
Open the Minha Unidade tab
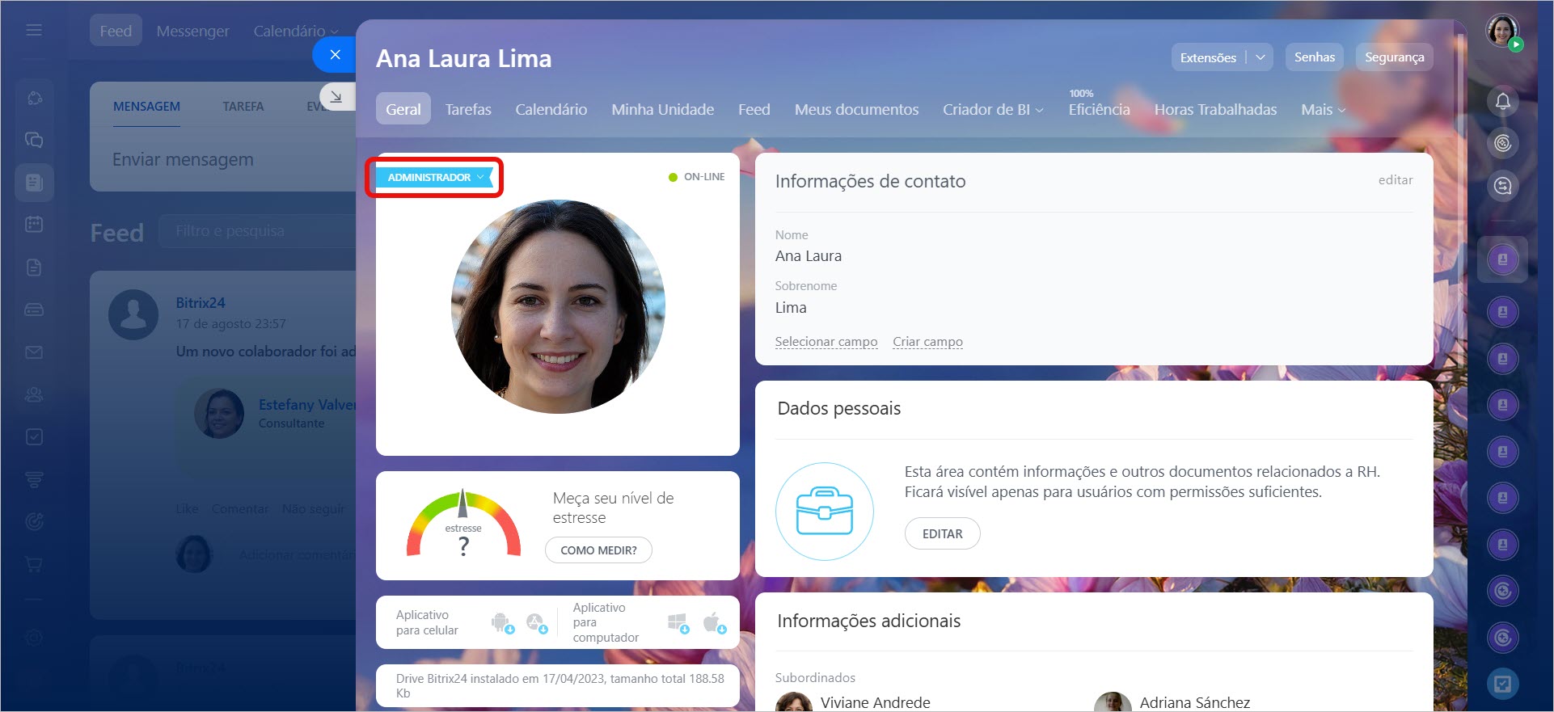pyautogui.click(x=662, y=109)
